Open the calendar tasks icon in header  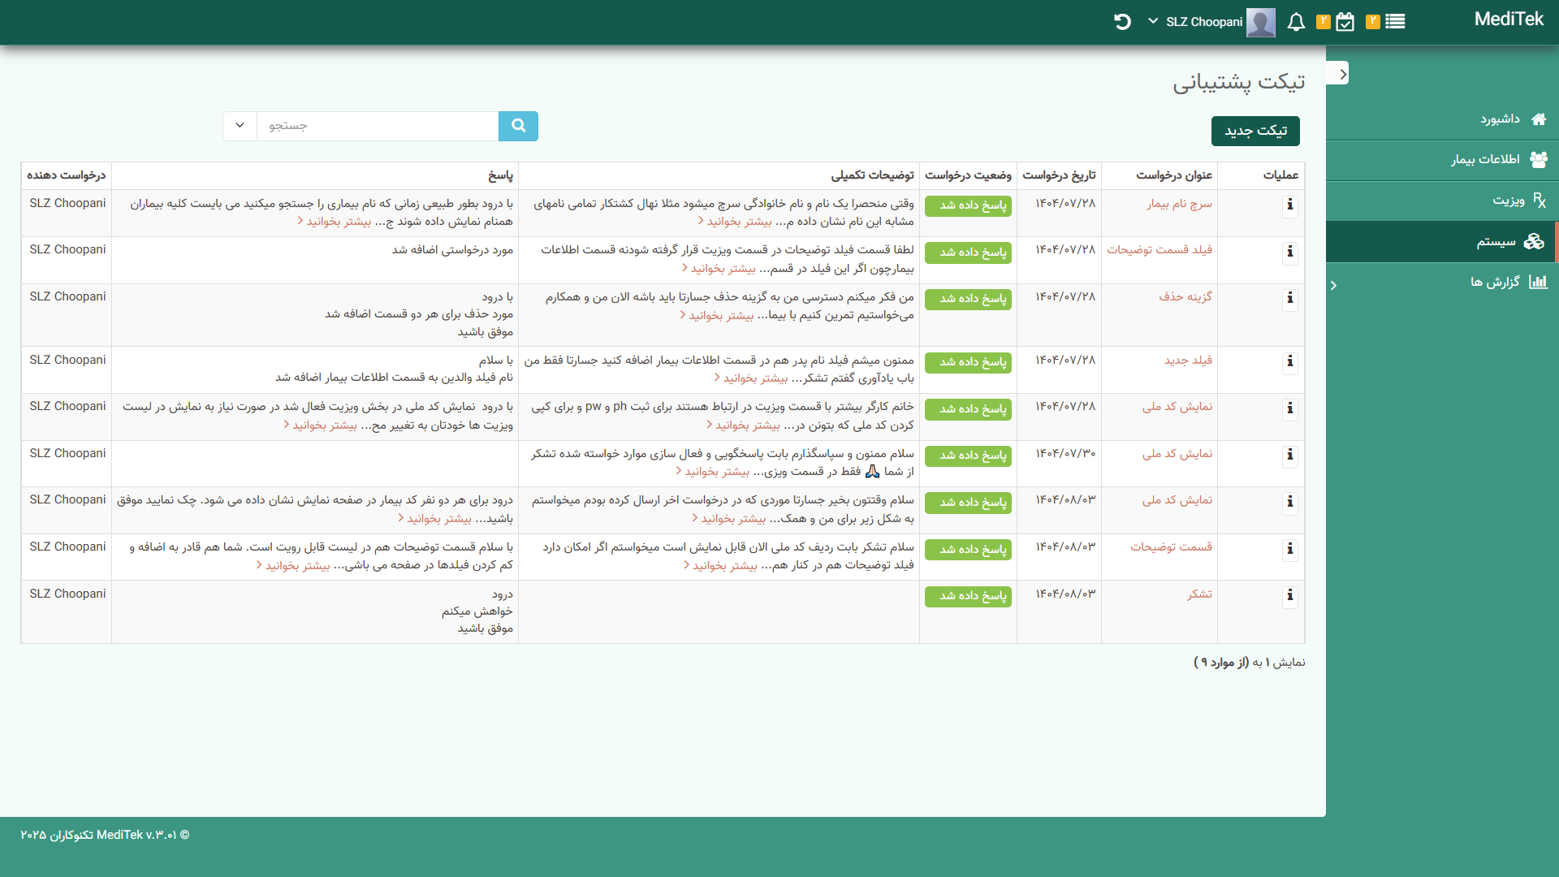pos(1345,22)
